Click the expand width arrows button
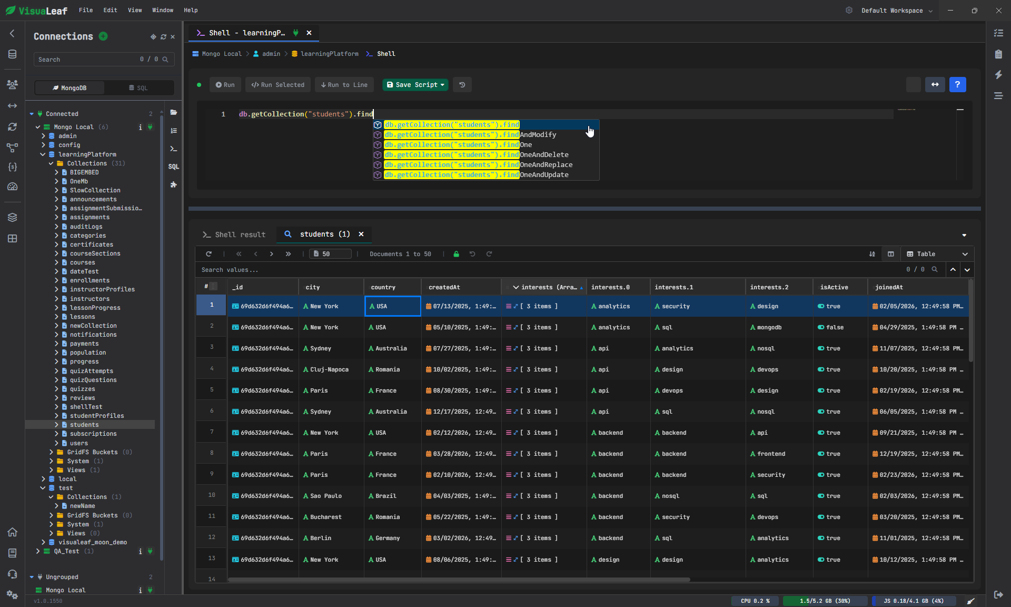 (935, 84)
